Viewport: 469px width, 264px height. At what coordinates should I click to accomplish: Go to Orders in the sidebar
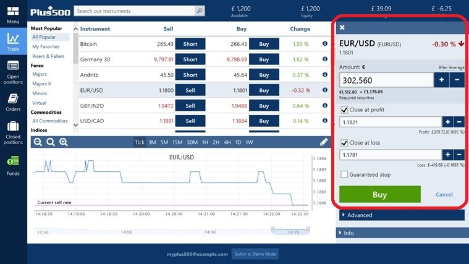(13, 99)
